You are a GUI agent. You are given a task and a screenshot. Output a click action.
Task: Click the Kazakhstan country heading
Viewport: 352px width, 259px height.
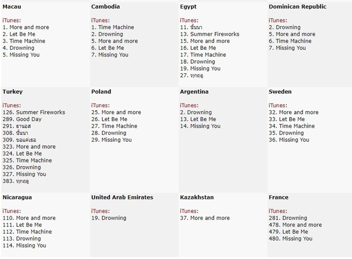point(197,197)
